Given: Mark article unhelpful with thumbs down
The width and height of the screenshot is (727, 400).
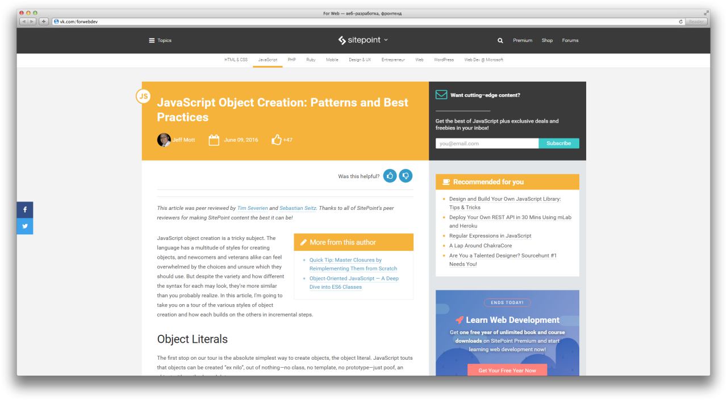Looking at the screenshot, I should point(406,176).
